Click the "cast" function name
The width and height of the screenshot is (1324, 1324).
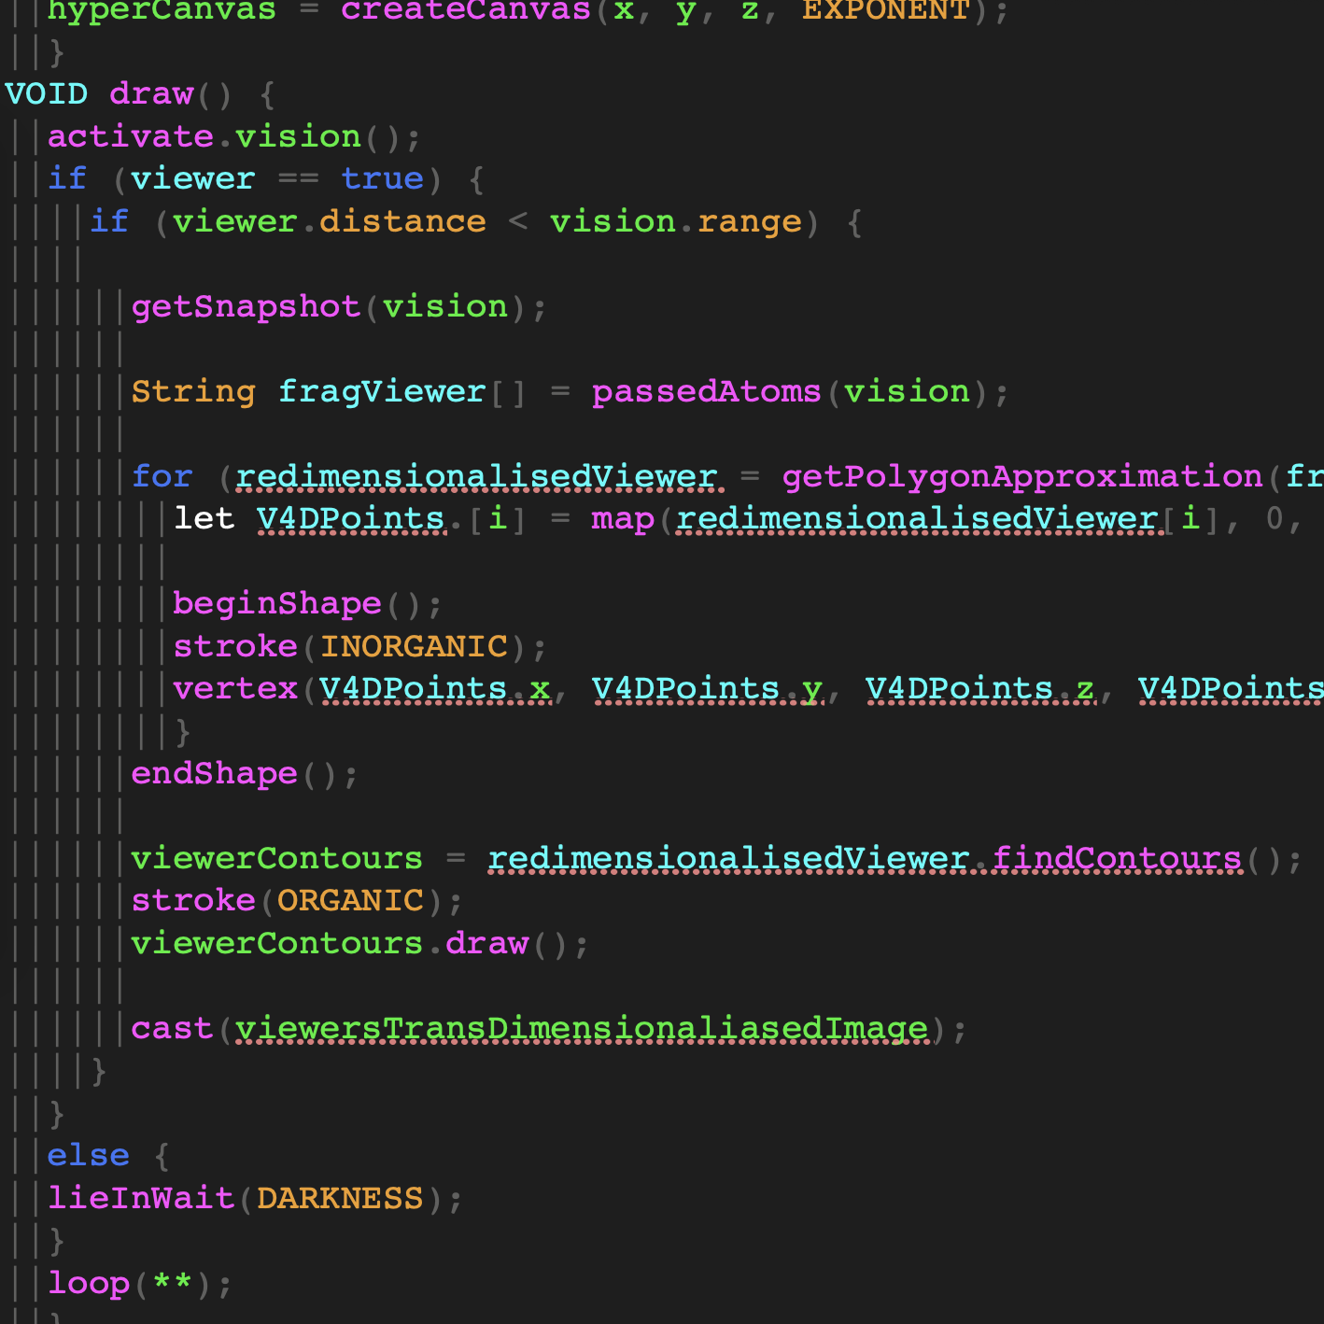coord(172,1028)
